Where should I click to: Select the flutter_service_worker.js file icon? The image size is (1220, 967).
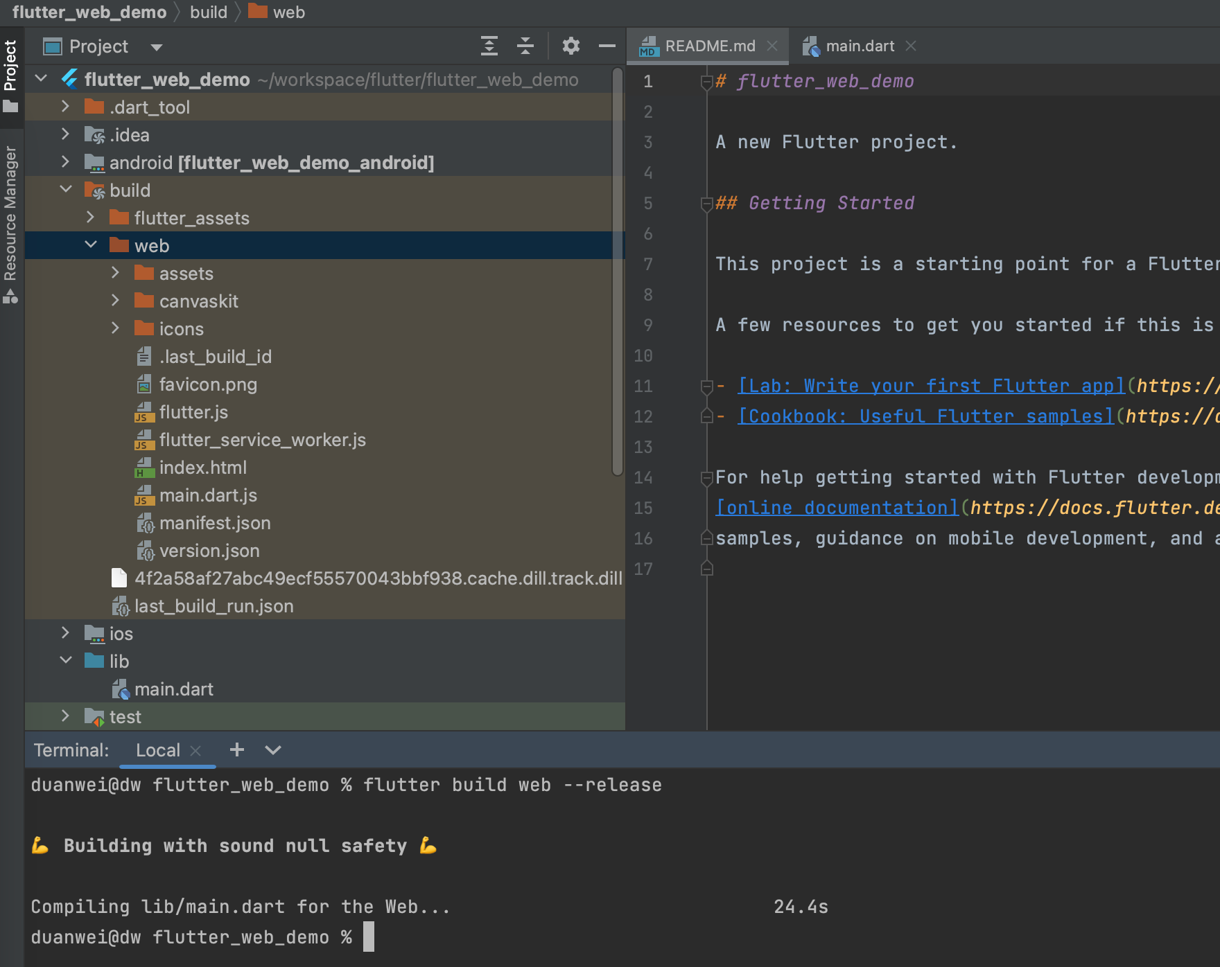click(x=144, y=440)
